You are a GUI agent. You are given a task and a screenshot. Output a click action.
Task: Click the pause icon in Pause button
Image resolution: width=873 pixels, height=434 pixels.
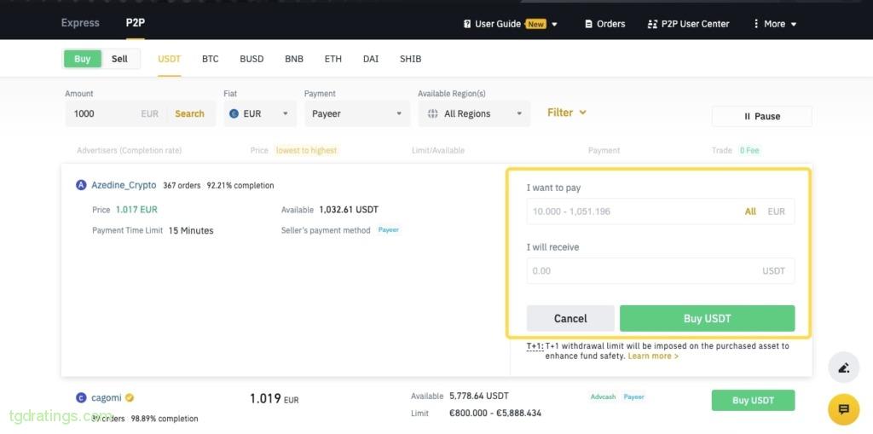pyautogui.click(x=747, y=117)
